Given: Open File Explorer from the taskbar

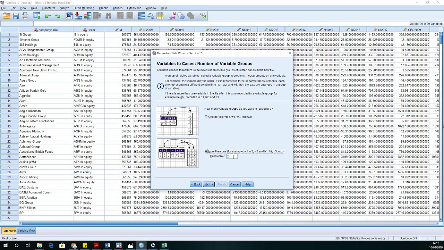Looking at the screenshot, I should [40, 245].
